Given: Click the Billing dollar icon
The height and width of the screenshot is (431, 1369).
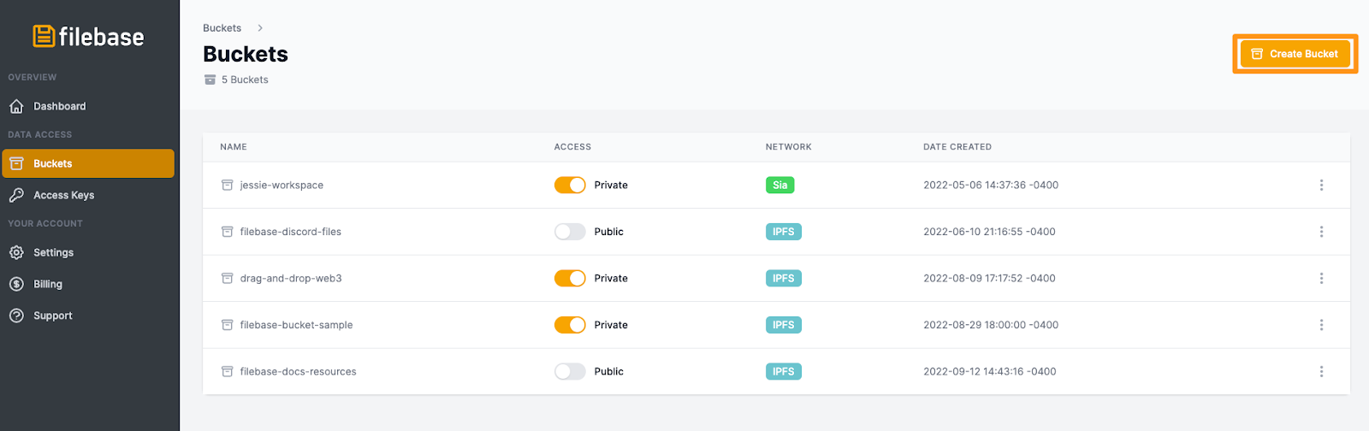Looking at the screenshot, I should point(16,284).
